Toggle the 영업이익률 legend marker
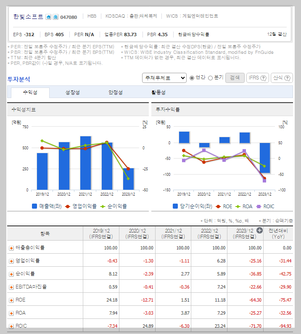The width and height of the screenshot is (301, 334). (x=68, y=207)
